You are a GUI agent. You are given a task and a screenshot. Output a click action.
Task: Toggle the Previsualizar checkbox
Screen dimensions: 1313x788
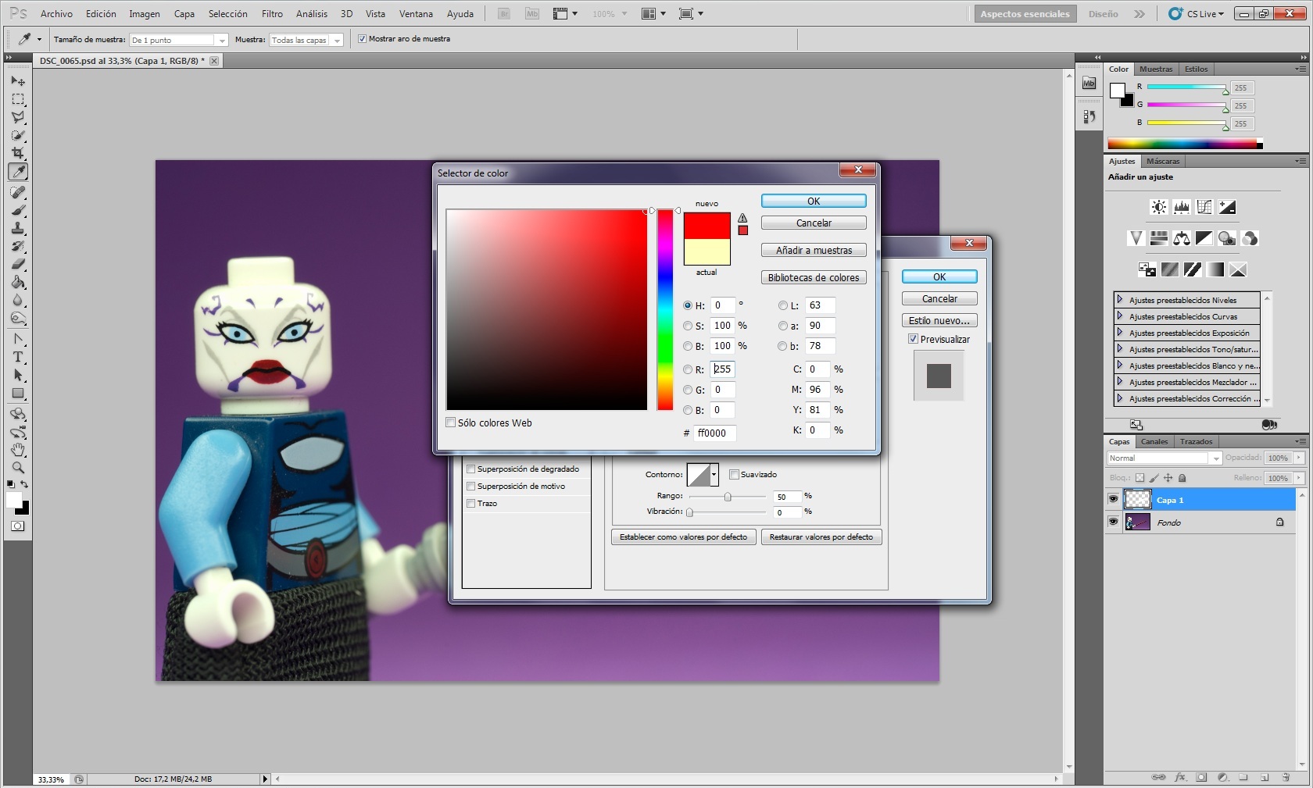pos(913,339)
